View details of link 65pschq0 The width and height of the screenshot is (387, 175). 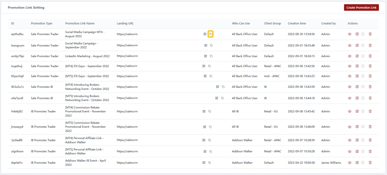[x=350, y=76]
